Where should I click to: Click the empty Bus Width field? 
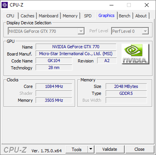pos(126,100)
